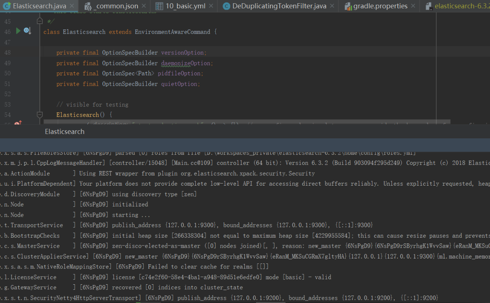This screenshot has width=490, height=303.
Task: Click EnvironmentAwareCommand in the class declaration
Action: pyautogui.click(x=172, y=32)
